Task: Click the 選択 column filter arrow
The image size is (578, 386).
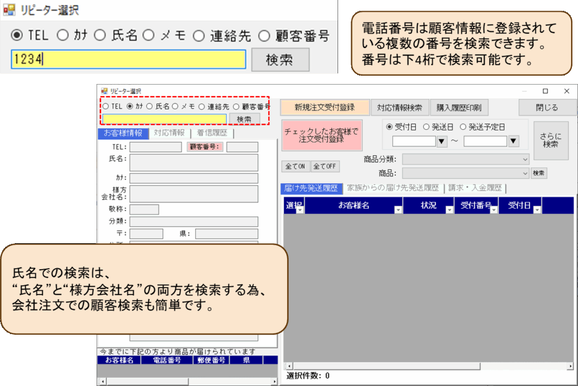Action: 299,209
